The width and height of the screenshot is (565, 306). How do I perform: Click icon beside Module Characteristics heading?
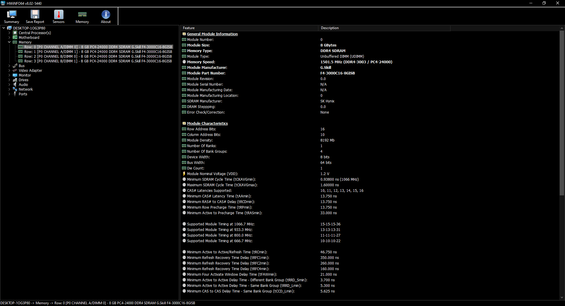pos(184,123)
